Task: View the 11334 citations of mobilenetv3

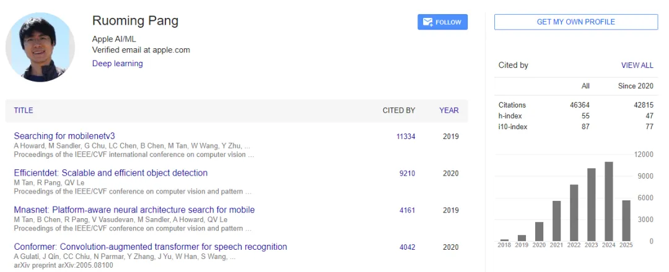Action: 406,137
